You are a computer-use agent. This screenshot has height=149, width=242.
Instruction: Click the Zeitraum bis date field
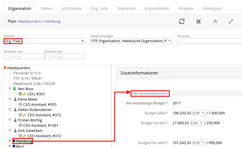coord(65,56)
